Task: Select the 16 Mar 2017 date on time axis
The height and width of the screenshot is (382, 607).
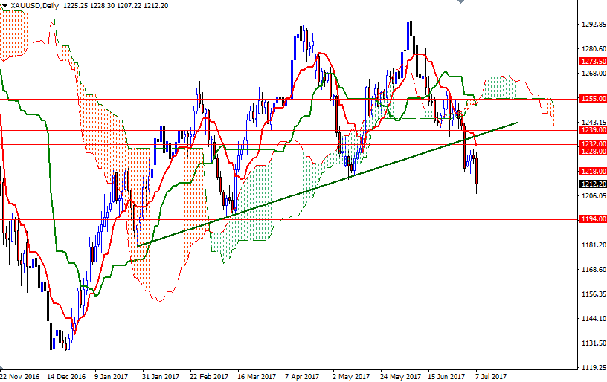Action: [257, 376]
